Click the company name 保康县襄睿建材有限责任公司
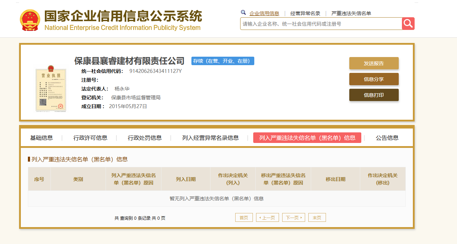The height and width of the screenshot is (244, 457). 129,61
